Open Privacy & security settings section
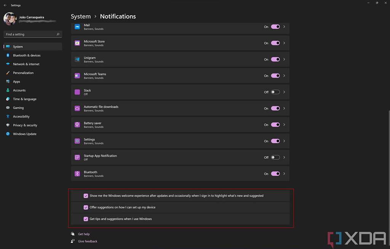The width and height of the screenshot is (390, 249). pyautogui.click(x=25, y=125)
